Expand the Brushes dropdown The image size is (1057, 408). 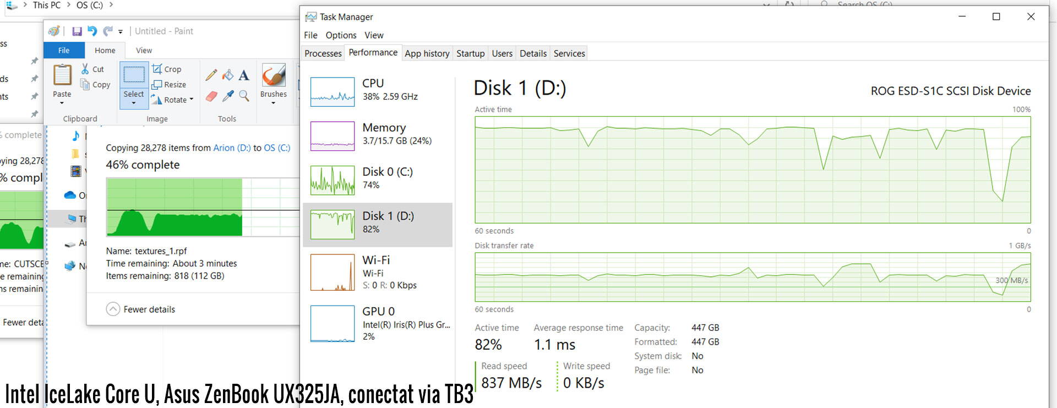pyautogui.click(x=273, y=103)
